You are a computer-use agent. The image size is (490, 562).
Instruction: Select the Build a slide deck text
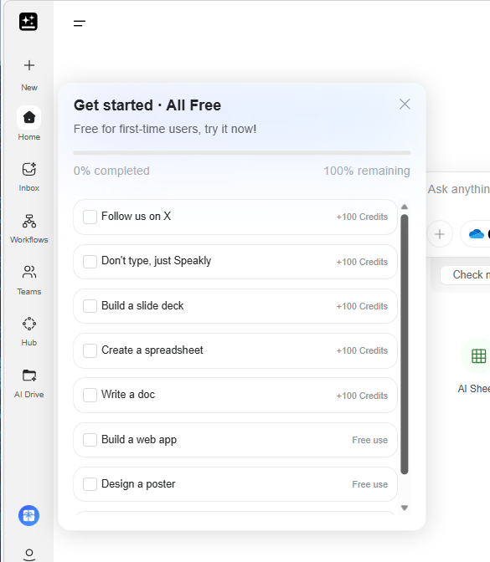tap(142, 306)
